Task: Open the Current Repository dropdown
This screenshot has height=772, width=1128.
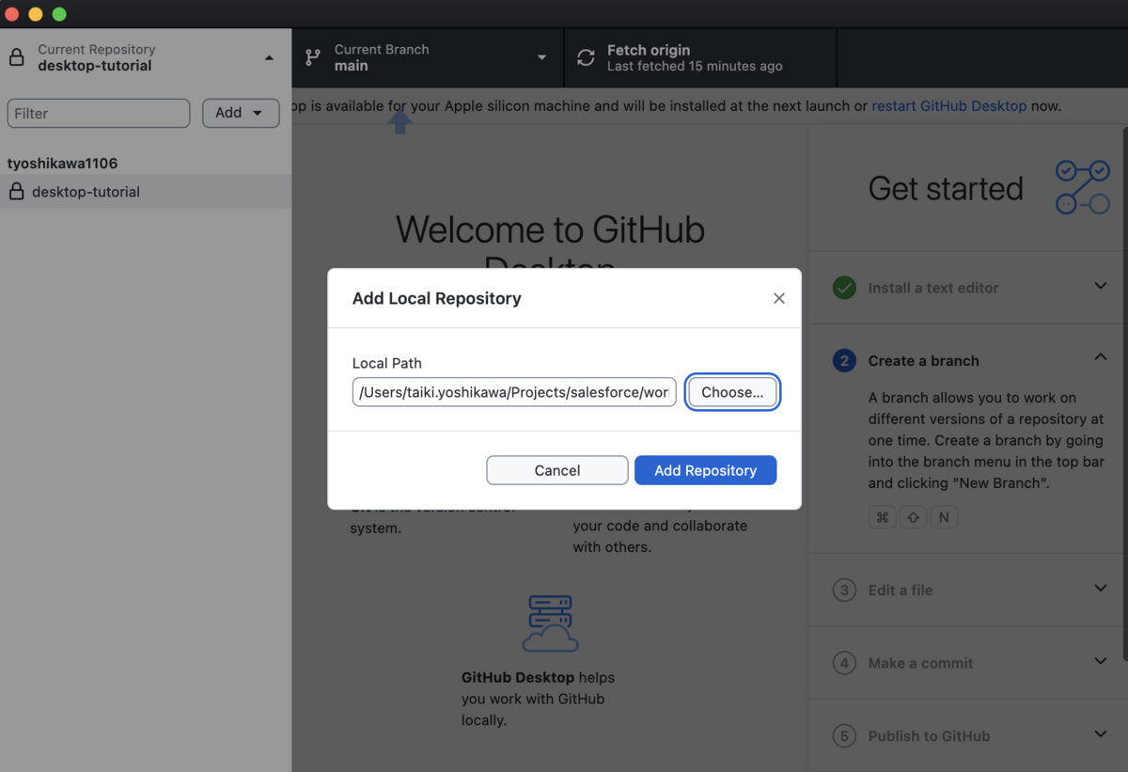Action: pos(146,57)
